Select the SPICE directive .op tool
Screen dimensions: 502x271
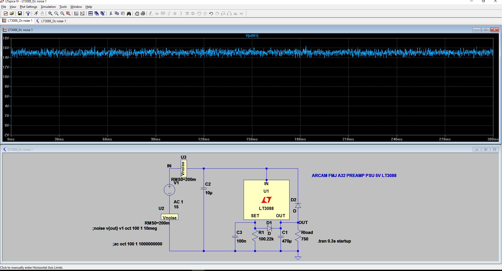click(241, 14)
